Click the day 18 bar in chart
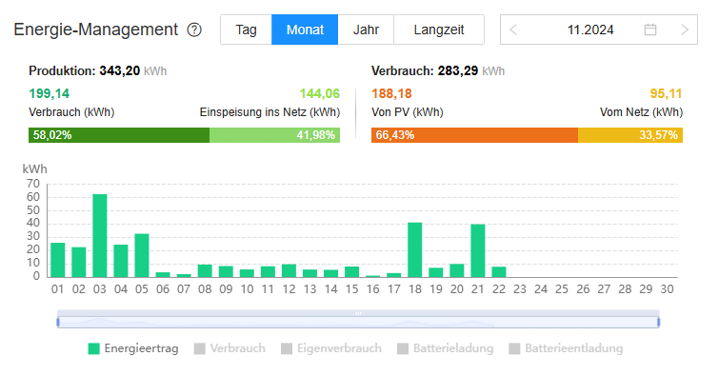The image size is (719, 376). pos(415,250)
